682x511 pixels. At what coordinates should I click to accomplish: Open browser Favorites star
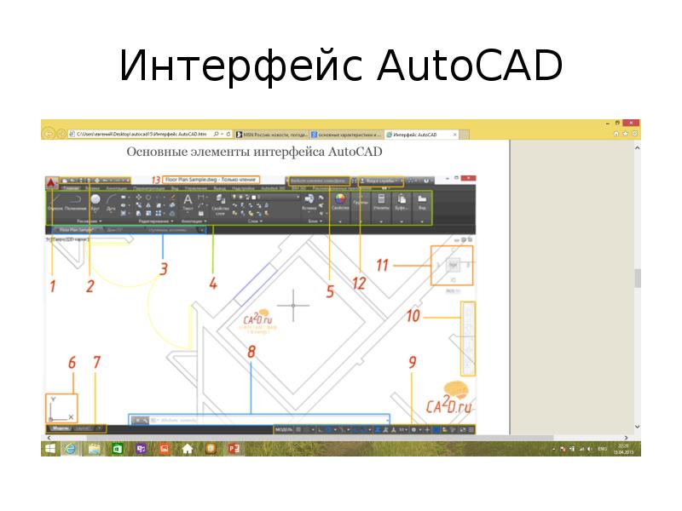click(x=625, y=134)
